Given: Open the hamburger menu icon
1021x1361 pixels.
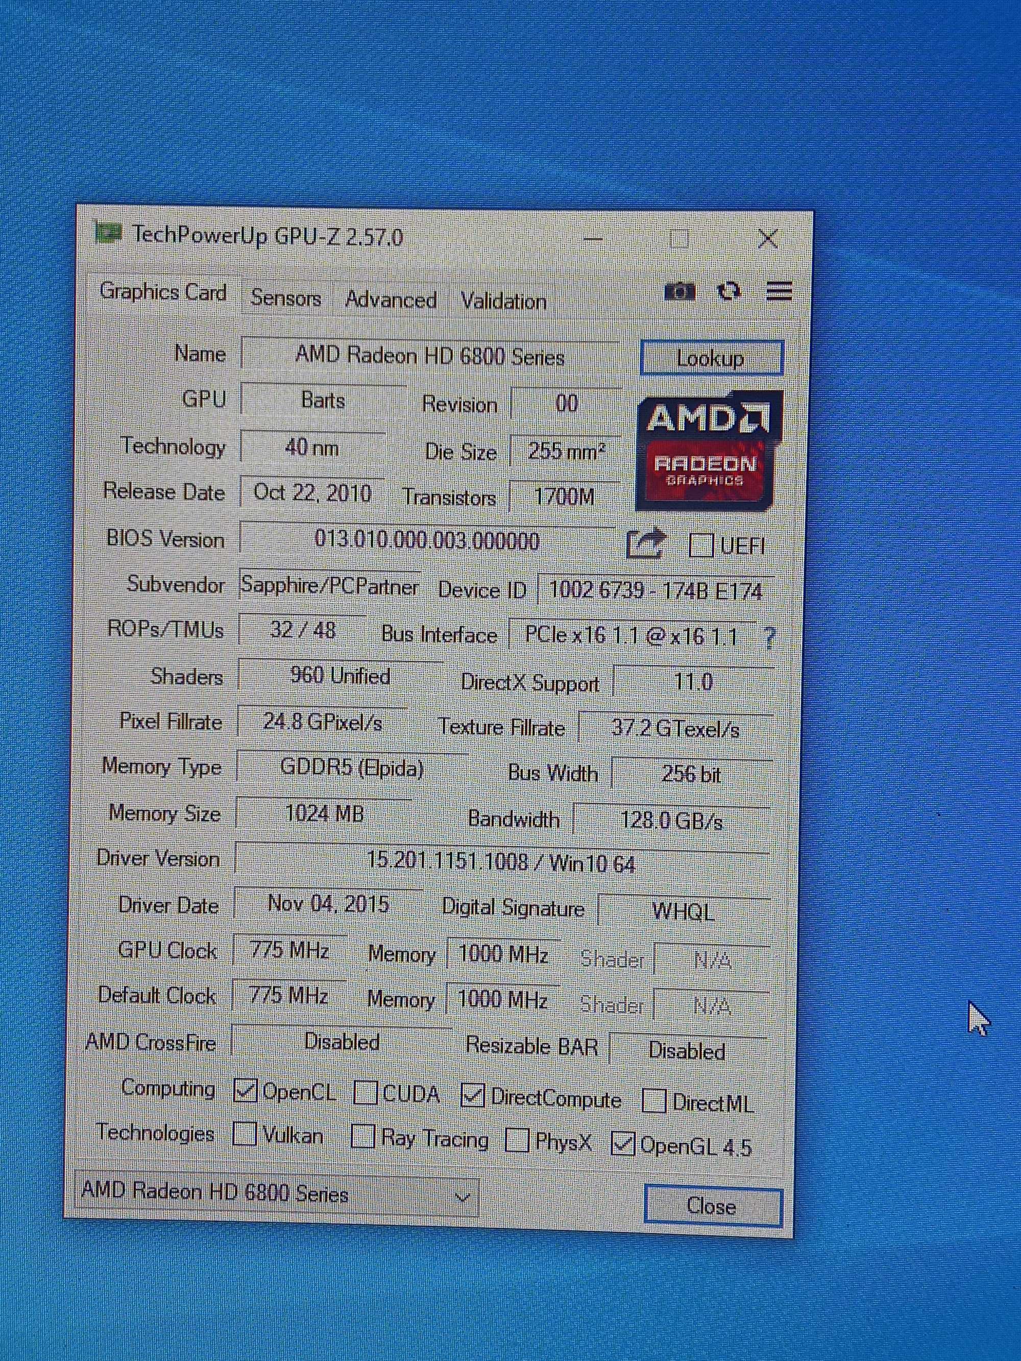Looking at the screenshot, I should [x=779, y=291].
